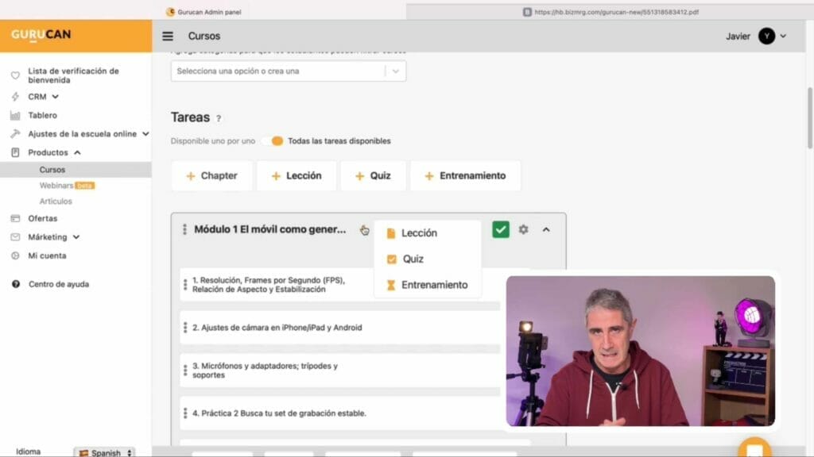Open Centro de ayuda link
This screenshot has height=457, width=814.
59,284
